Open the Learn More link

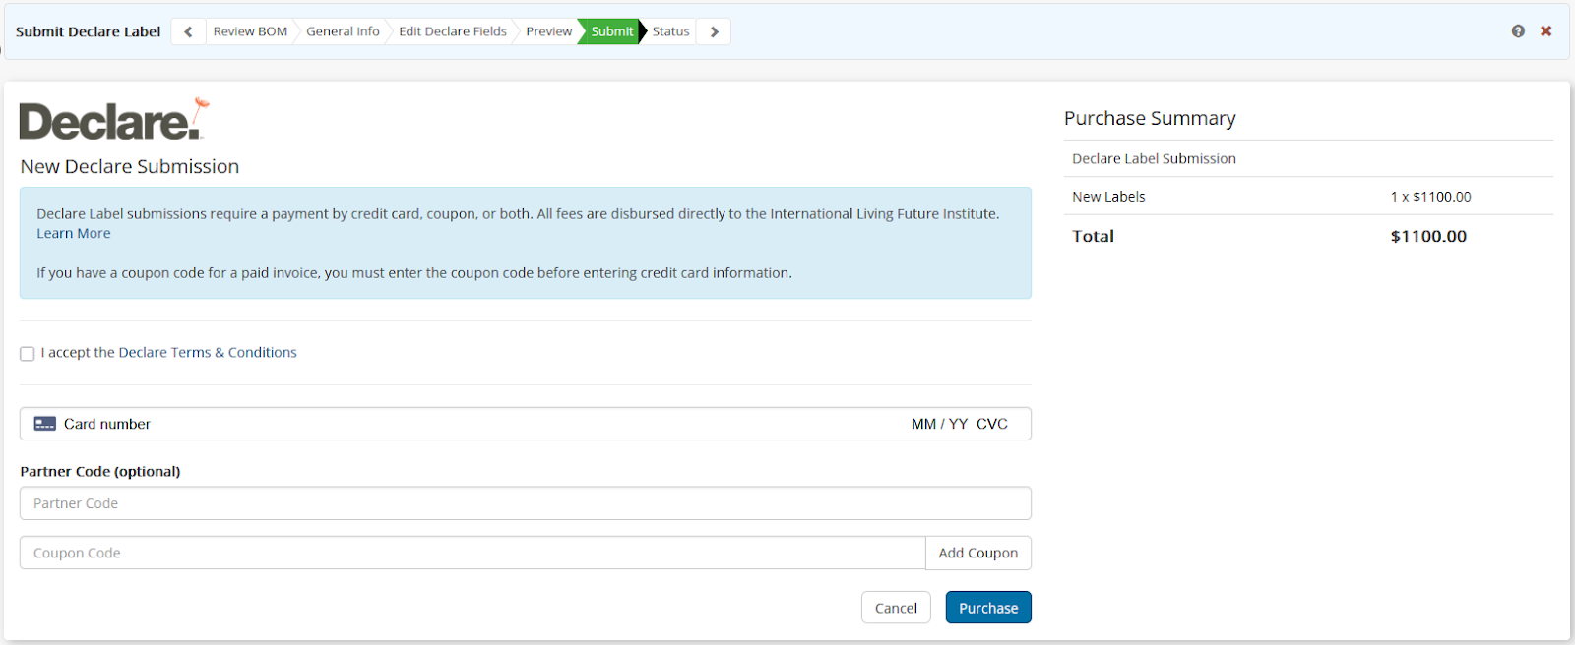[x=74, y=233]
